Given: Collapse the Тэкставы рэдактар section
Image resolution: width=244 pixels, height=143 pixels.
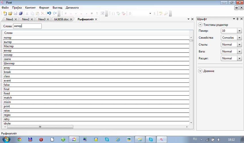Looking at the screenshot, I should click(x=200, y=25).
